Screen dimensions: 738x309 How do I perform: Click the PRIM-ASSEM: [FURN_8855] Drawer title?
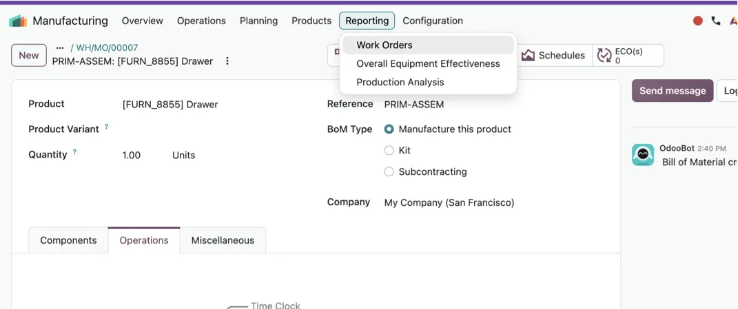pos(132,61)
